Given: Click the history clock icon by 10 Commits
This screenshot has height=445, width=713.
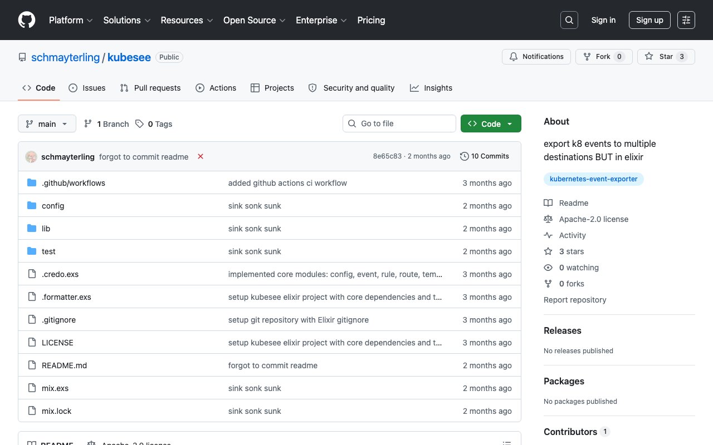Looking at the screenshot, I should click(x=465, y=156).
